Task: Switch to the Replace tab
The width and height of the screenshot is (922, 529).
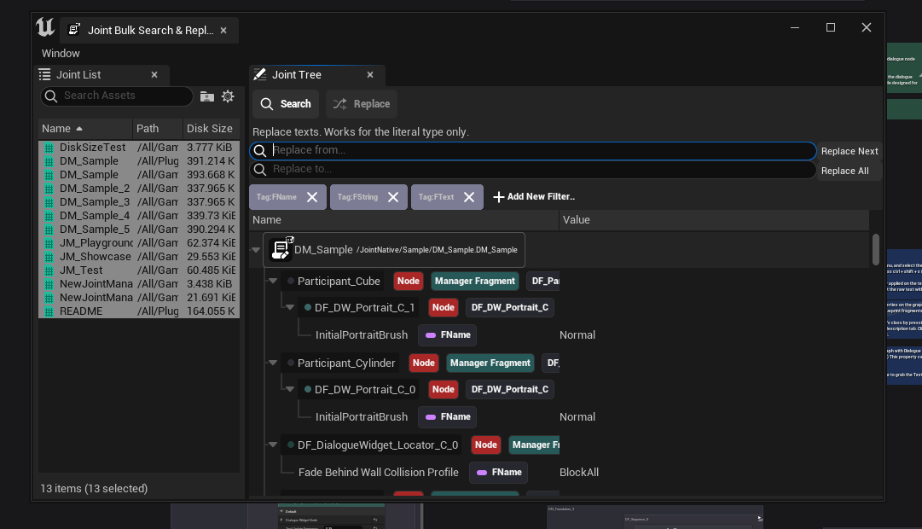Action: pyautogui.click(x=361, y=104)
